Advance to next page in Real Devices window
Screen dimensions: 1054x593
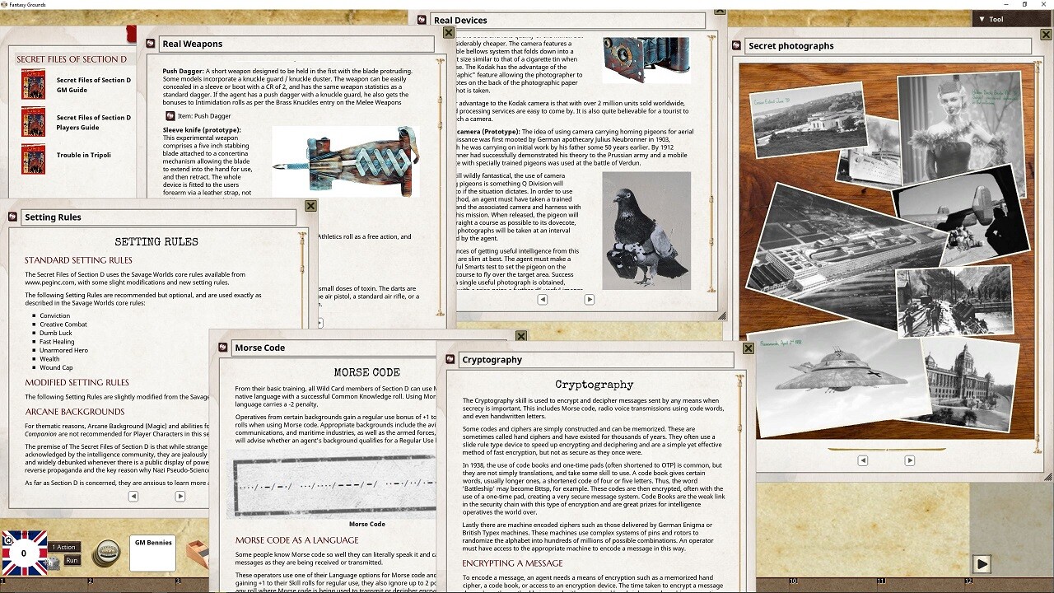(x=590, y=300)
